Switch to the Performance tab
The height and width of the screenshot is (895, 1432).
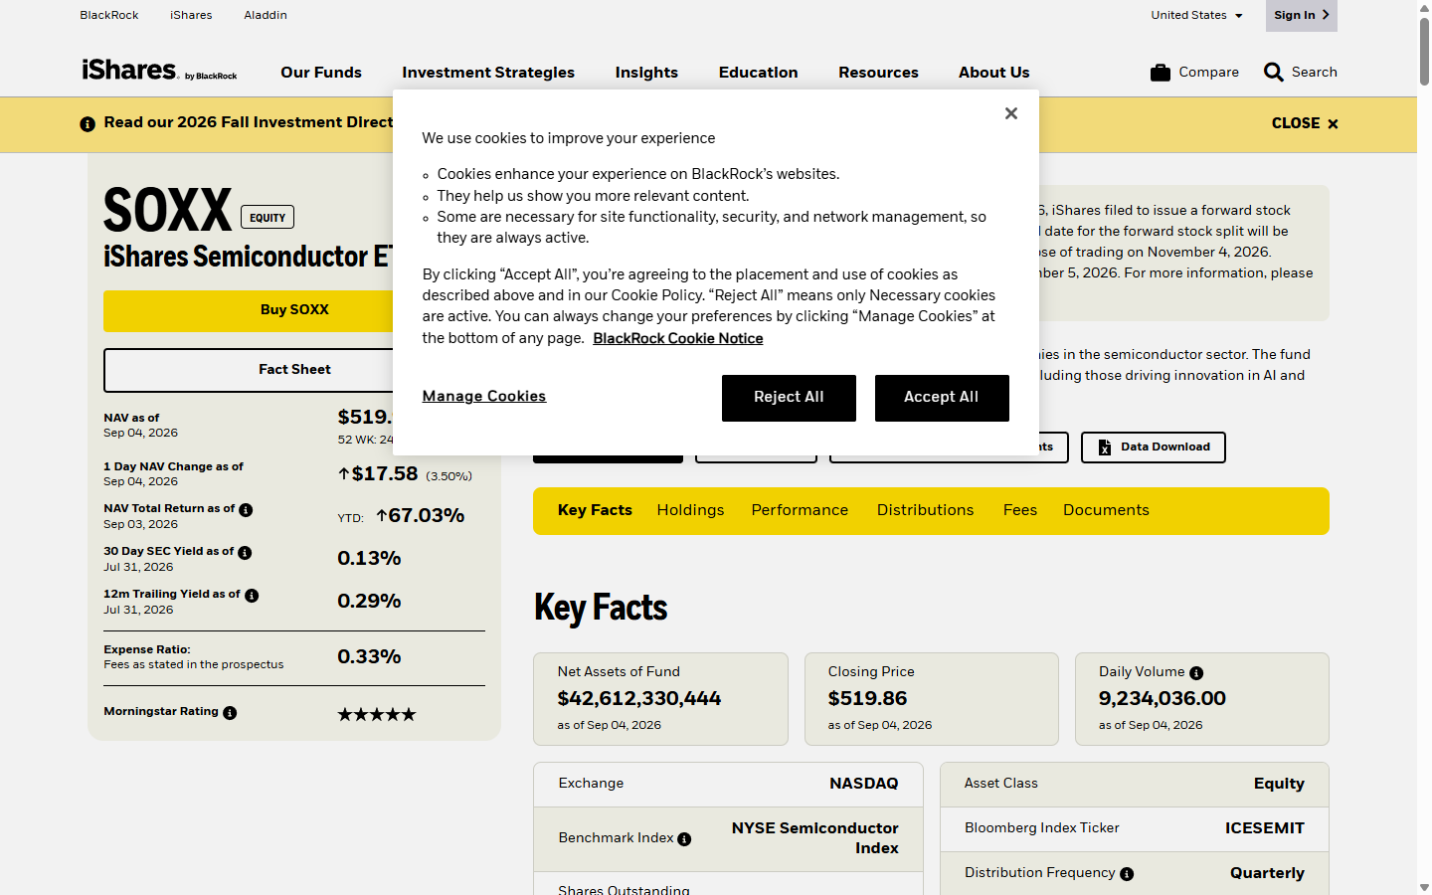800,510
